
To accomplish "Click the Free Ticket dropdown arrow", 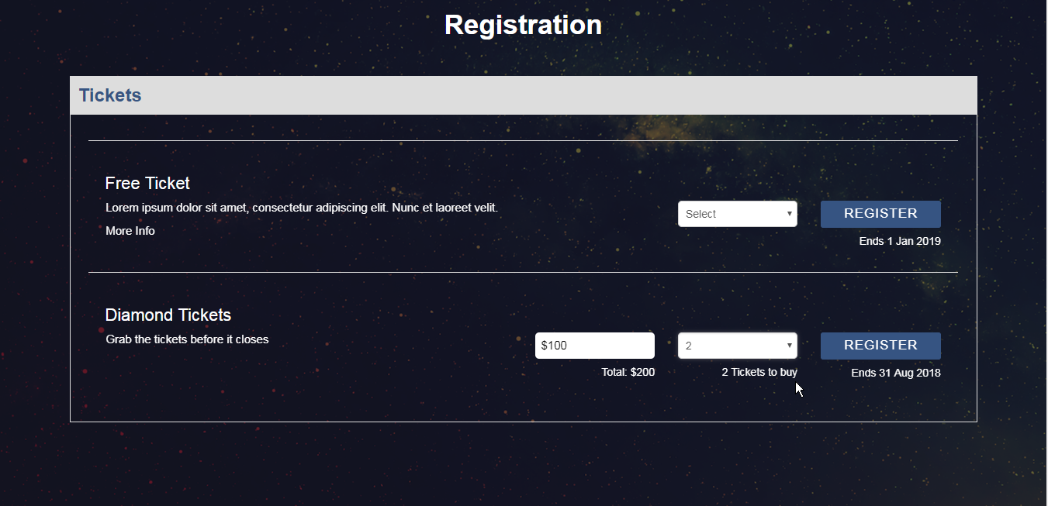I will point(790,214).
